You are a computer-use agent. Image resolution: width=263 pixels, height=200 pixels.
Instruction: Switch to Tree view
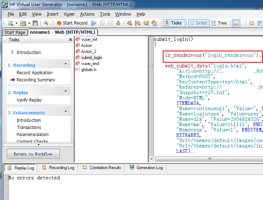(x=219, y=23)
